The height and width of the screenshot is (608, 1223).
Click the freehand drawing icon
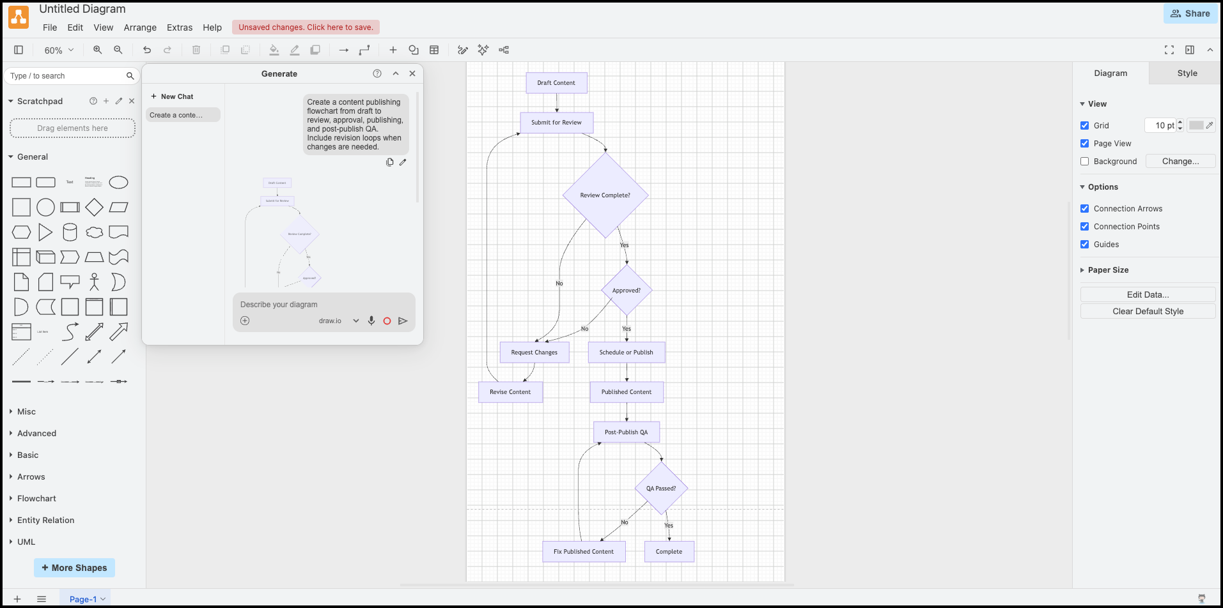463,50
